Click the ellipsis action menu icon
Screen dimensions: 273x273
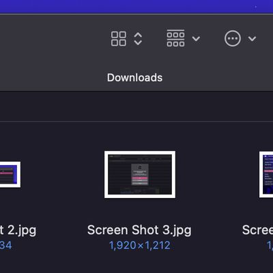pos(233,39)
